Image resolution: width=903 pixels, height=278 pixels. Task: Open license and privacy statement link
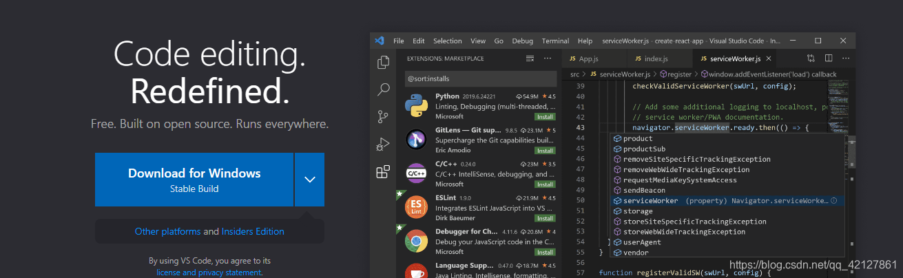209,272
